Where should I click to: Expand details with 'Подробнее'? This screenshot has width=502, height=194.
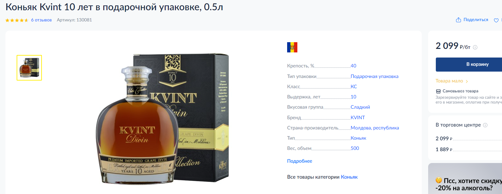click(300, 161)
